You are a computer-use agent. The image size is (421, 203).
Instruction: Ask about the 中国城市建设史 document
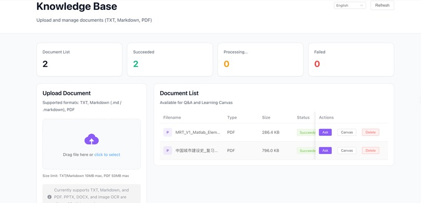coord(325,150)
